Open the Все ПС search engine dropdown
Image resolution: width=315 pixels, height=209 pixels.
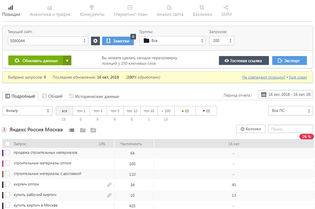click(290, 111)
